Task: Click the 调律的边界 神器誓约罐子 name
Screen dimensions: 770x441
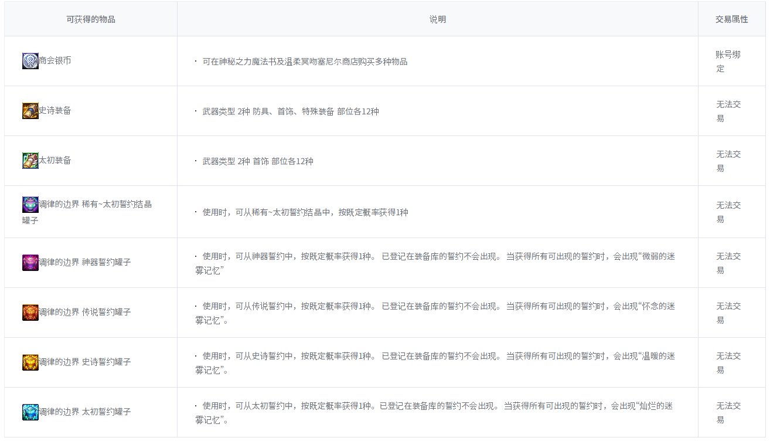Action: point(85,262)
